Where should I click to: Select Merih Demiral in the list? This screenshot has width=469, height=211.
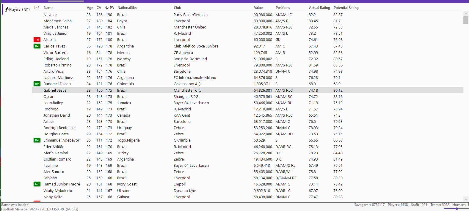(56, 153)
